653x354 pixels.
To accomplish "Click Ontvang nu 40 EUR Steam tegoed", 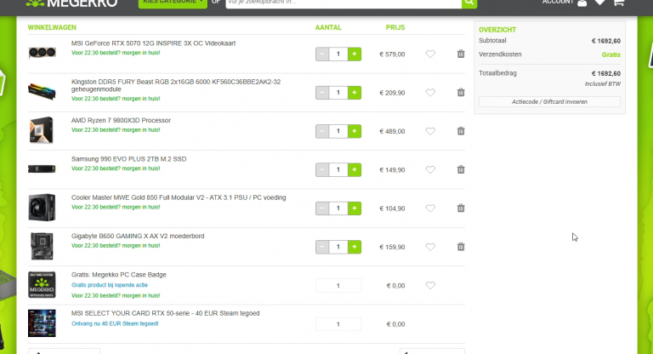I will click(x=115, y=323).
